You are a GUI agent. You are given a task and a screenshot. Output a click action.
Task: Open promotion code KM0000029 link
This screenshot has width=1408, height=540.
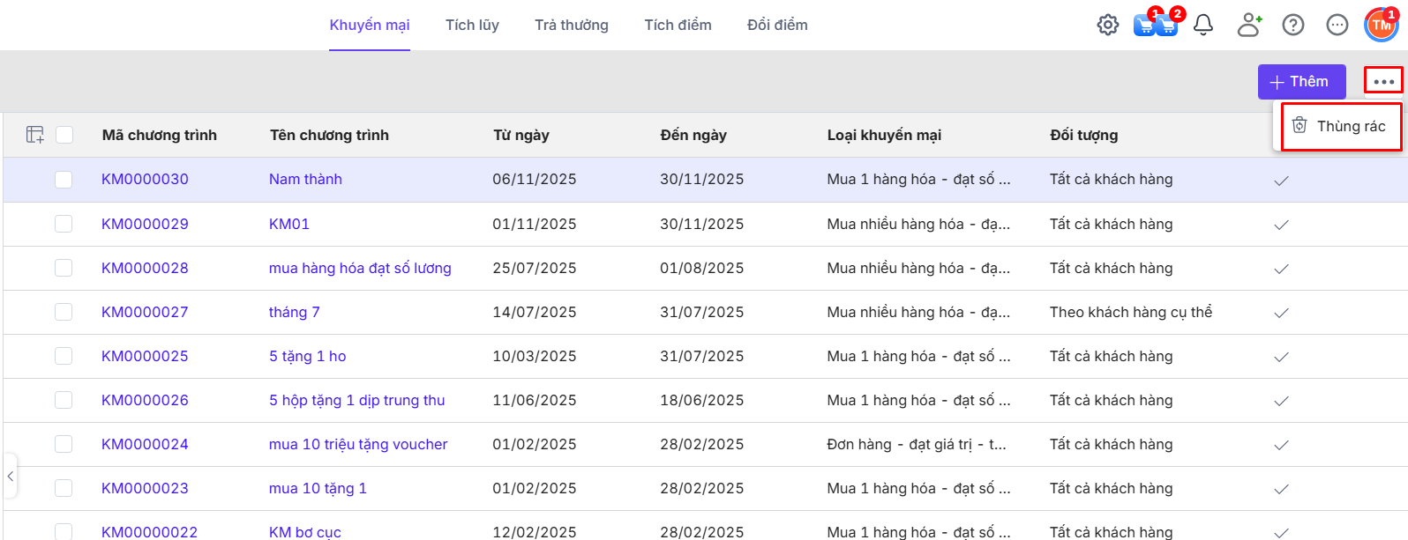coord(145,224)
